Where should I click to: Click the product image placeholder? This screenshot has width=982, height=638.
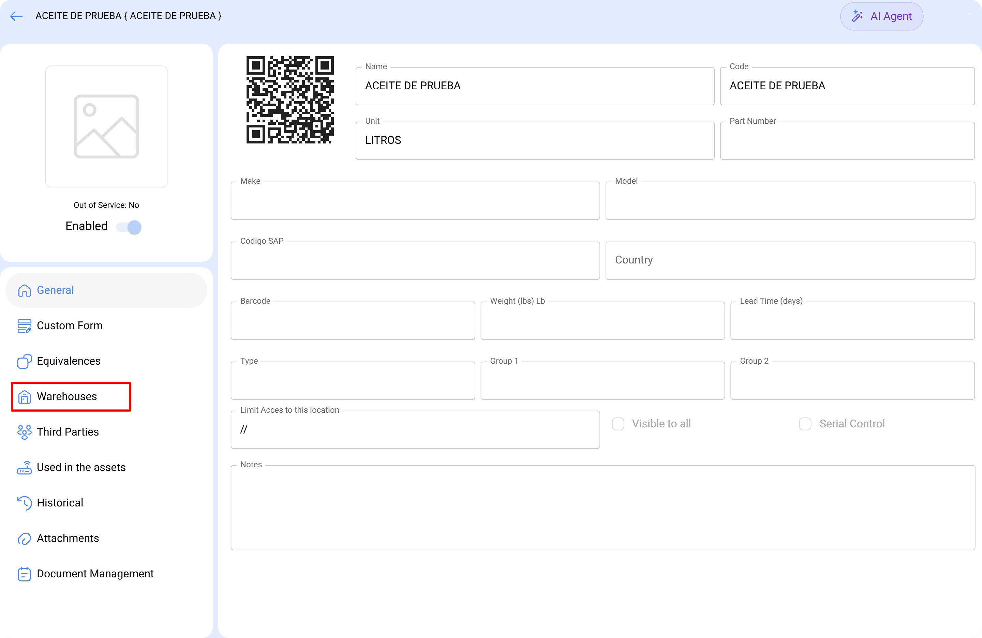coord(106,126)
